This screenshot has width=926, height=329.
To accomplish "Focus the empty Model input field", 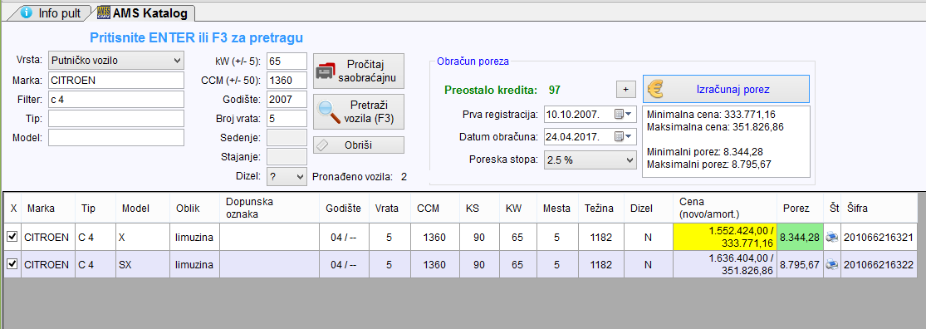I will pos(116,138).
